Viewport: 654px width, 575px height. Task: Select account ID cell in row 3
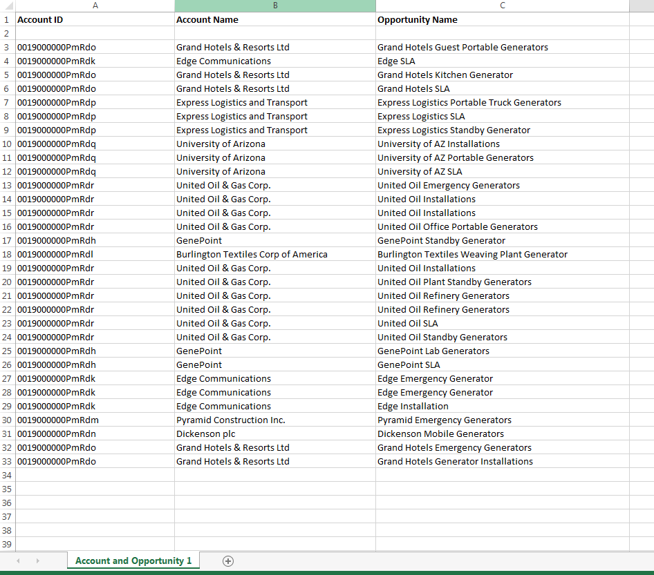[95, 48]
